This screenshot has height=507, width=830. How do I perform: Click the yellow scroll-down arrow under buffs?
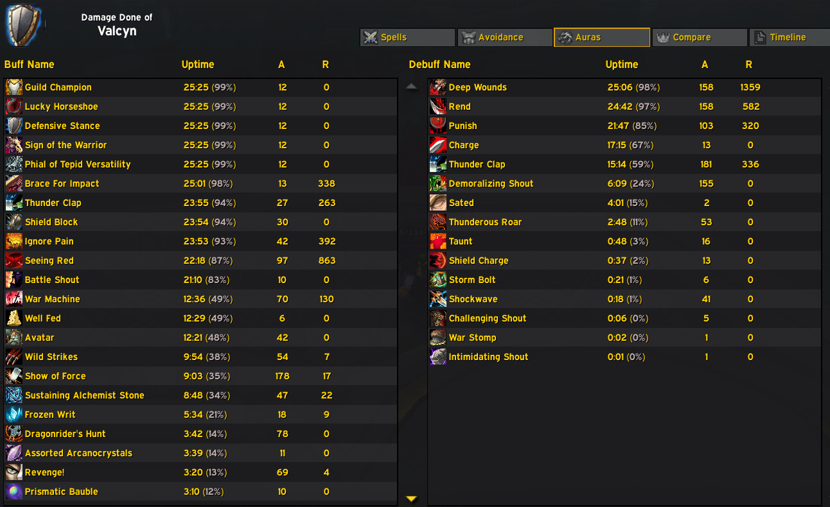(x=412, y=499)
